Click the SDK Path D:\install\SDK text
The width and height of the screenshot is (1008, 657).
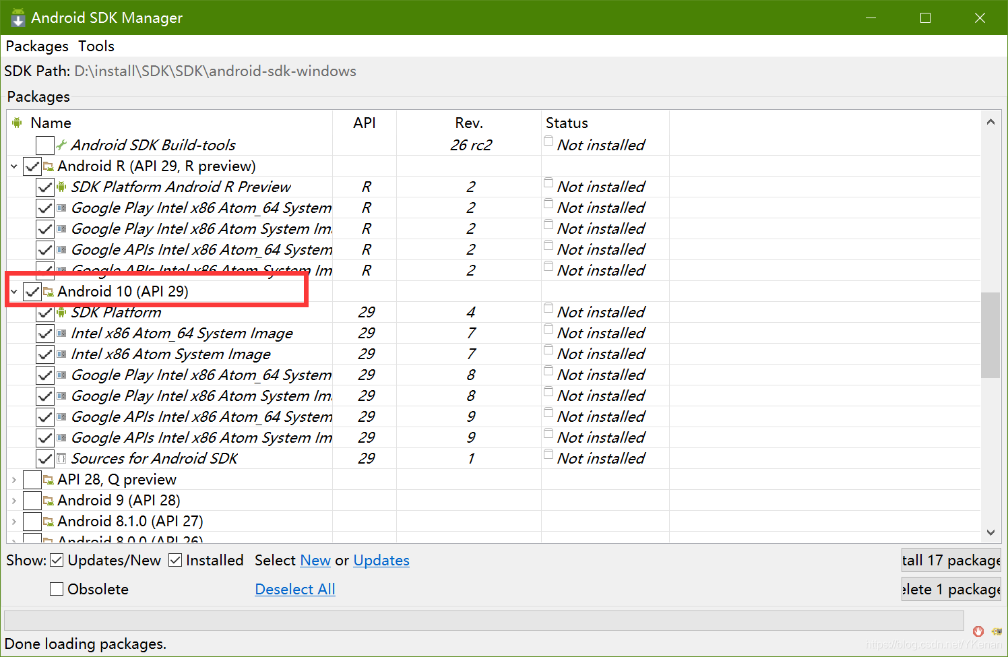215,71
